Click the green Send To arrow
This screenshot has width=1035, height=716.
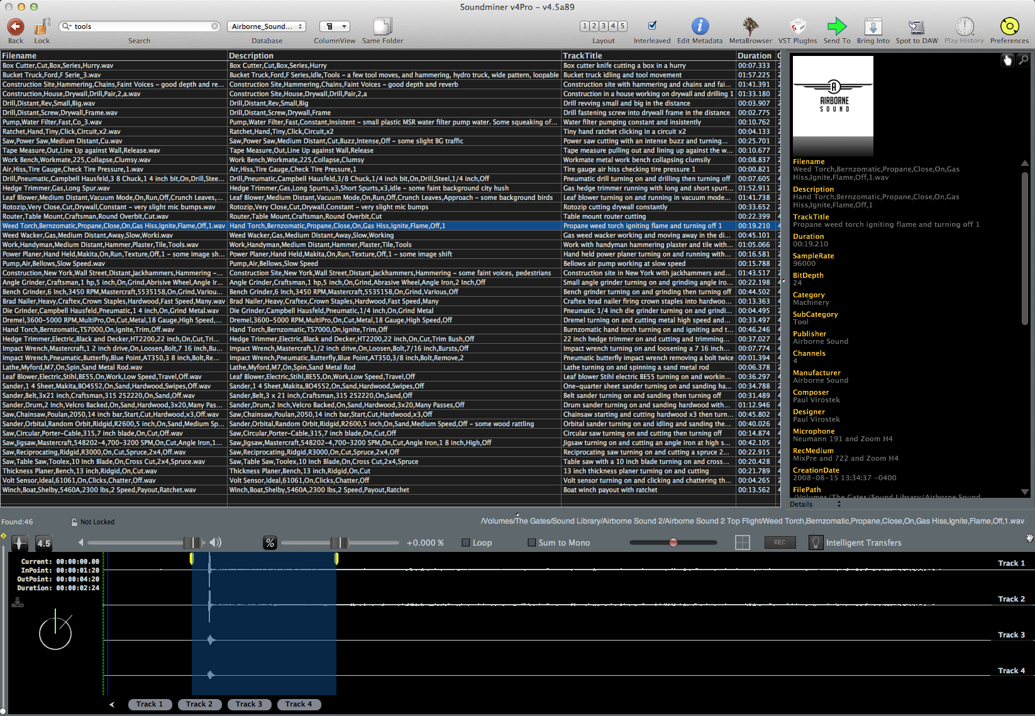(837, 26)
